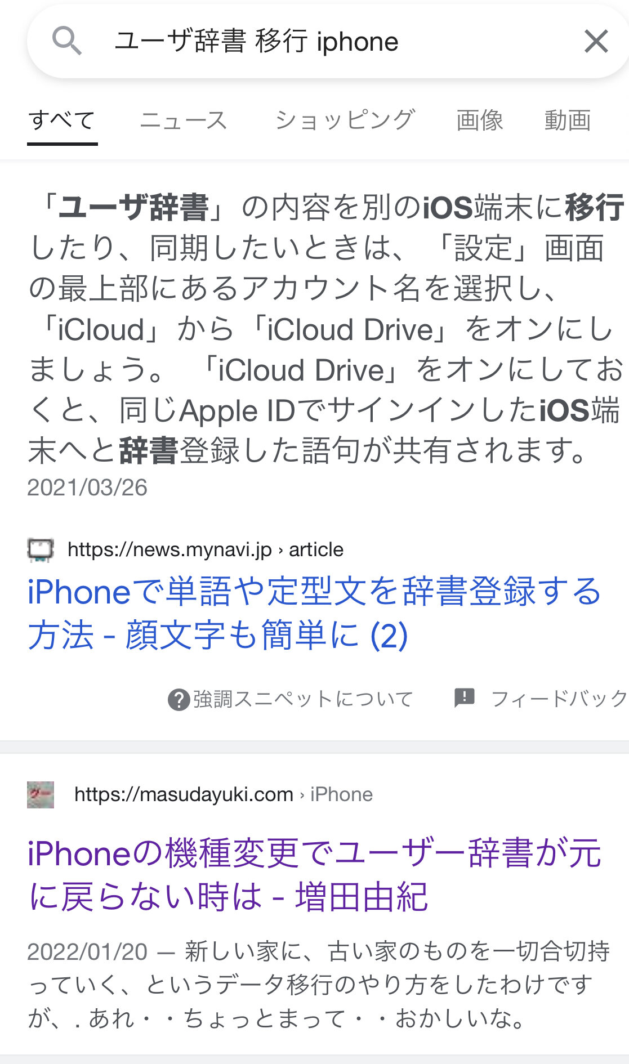The width and height of the screenshot is (629, 1064).
Task: Click the mynavi news site favicon
Action: pyautogui.click(x=41, y=549)
